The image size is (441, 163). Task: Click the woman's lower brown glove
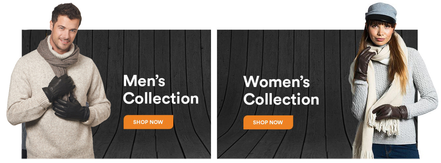(390, 112)
